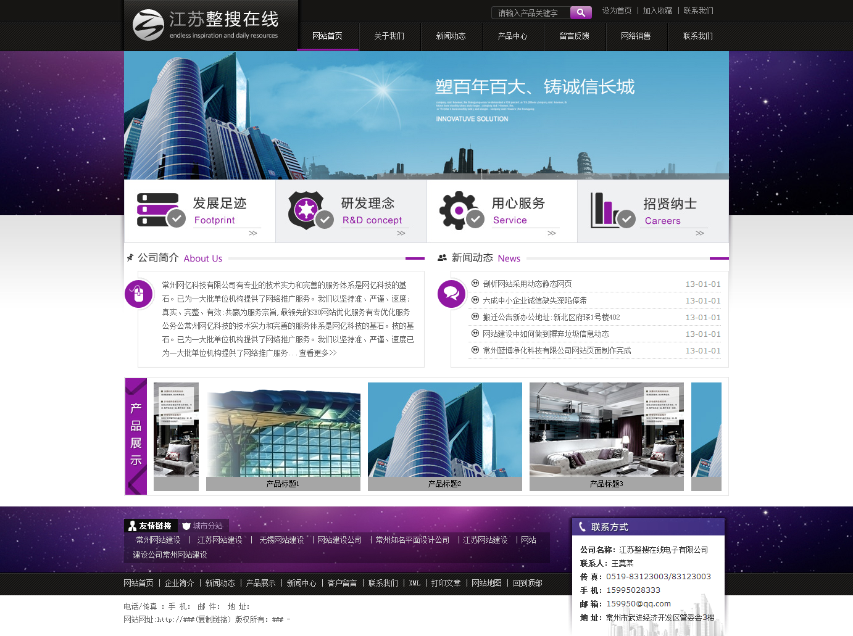This screenshot has width=853, height=636.
Task: Click the Footprint server stack icon
Action: (158, 210)
